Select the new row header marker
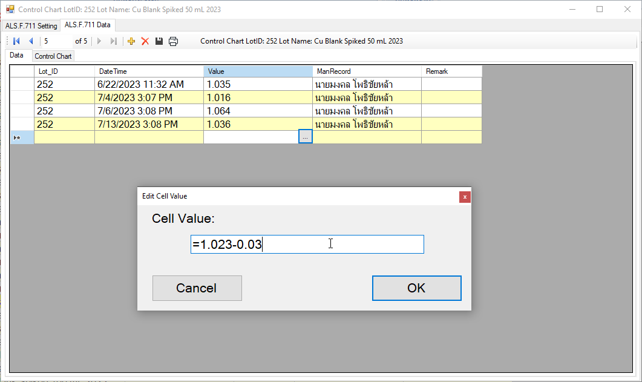The image size is (642, 382). coord(22,137)
